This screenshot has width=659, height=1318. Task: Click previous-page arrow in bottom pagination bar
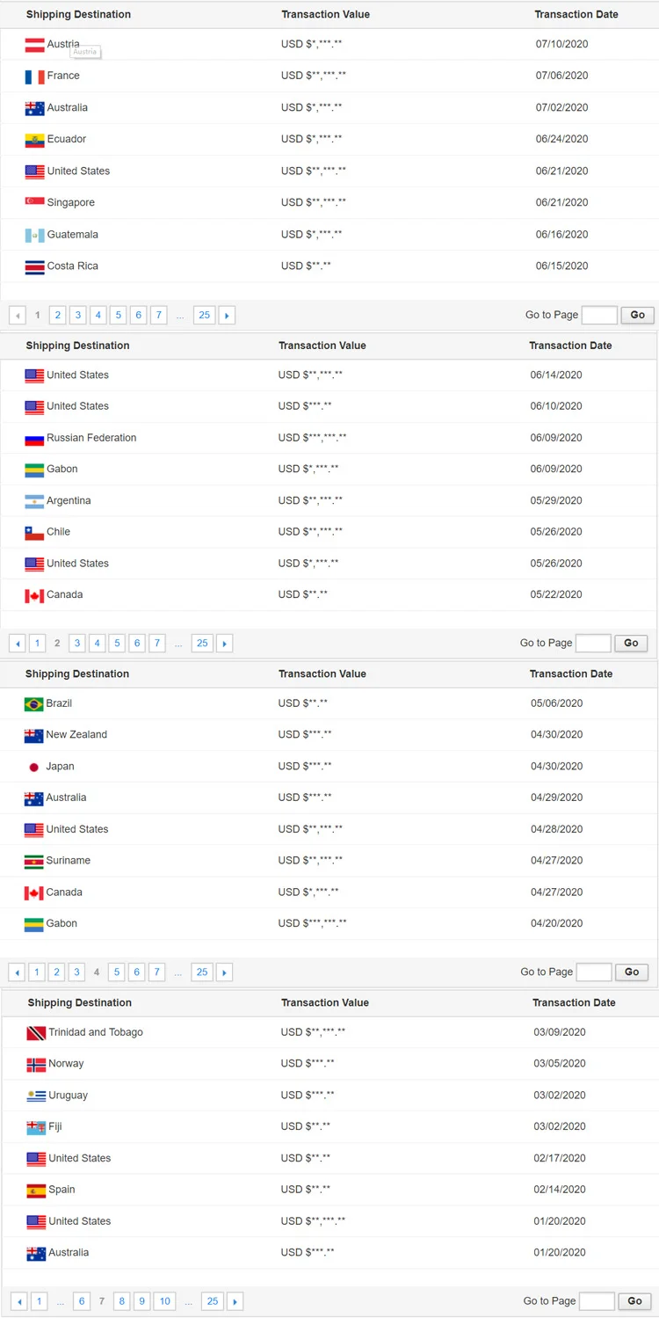point(18,1301)
